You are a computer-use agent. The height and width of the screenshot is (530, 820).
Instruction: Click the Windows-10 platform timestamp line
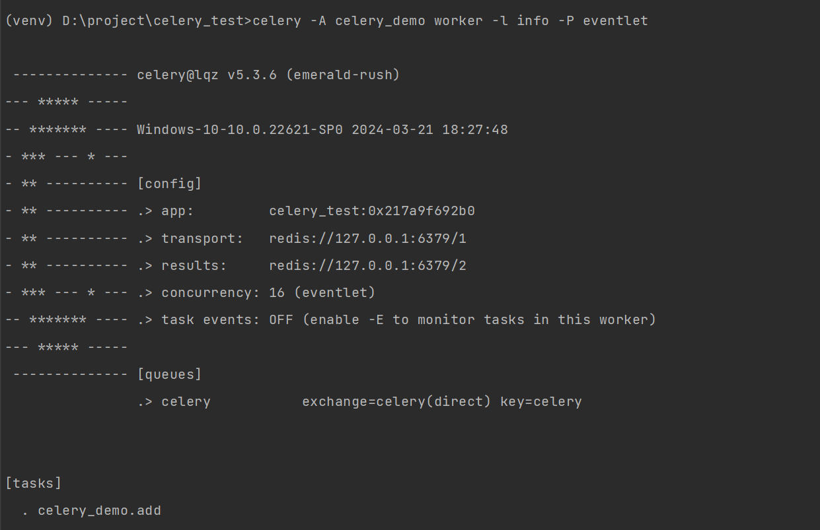point(322,129)
